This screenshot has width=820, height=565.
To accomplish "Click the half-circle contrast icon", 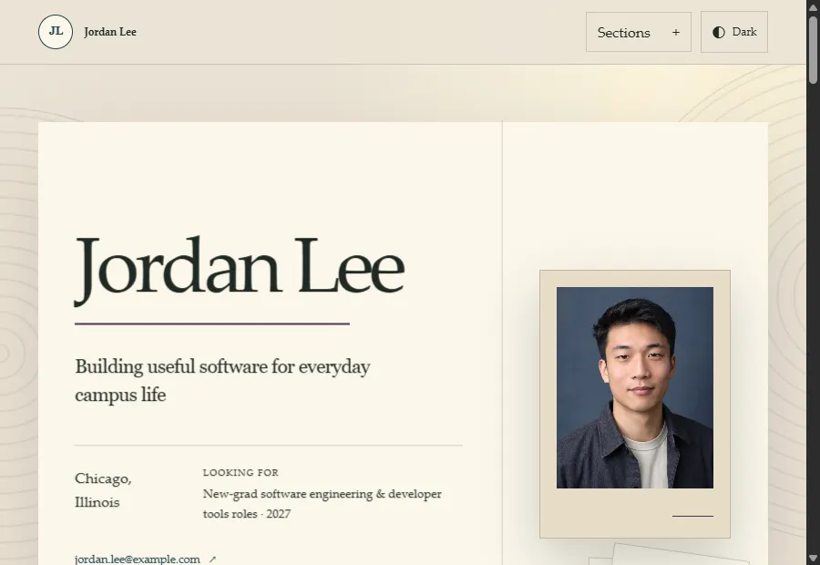I will 719,33.
